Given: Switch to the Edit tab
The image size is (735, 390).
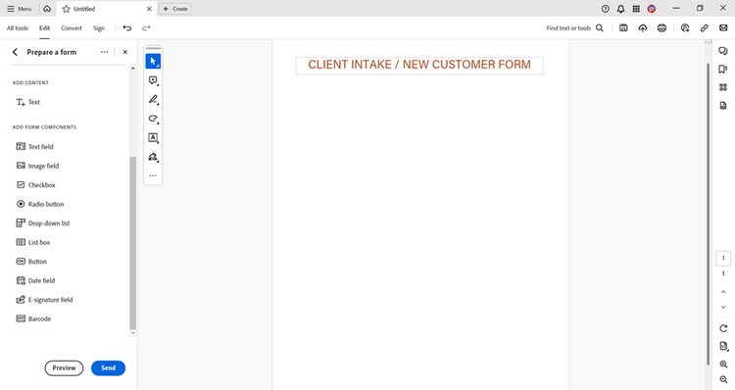Looking at the screenshot, I should pyautogui.click(x=44, y=28).
